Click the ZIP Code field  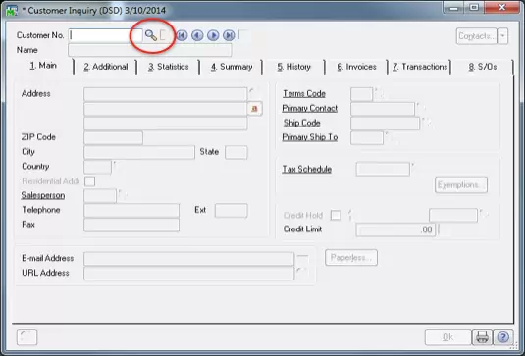113,138
